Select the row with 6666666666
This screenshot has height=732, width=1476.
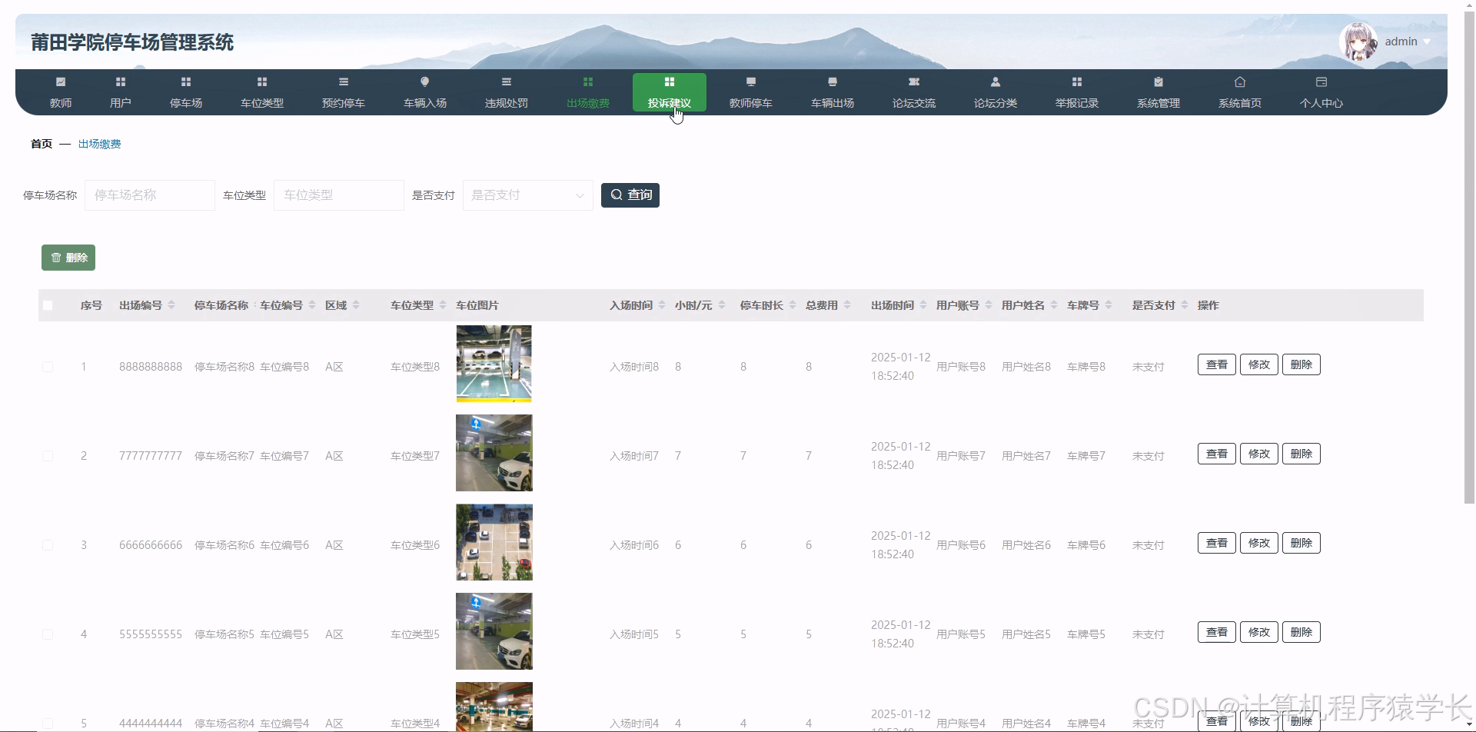[48, 545]
